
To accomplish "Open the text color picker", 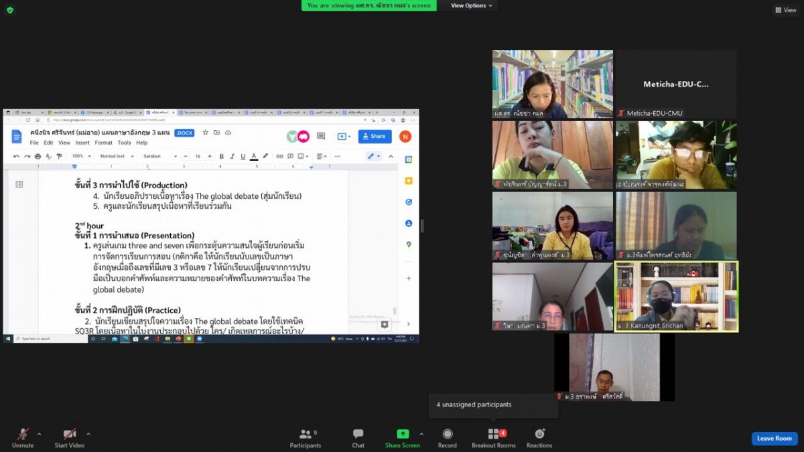I will tap(254, 156).
